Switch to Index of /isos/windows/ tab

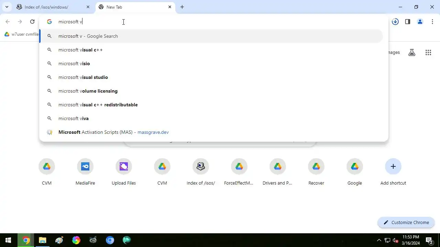(x=54, y=7)
